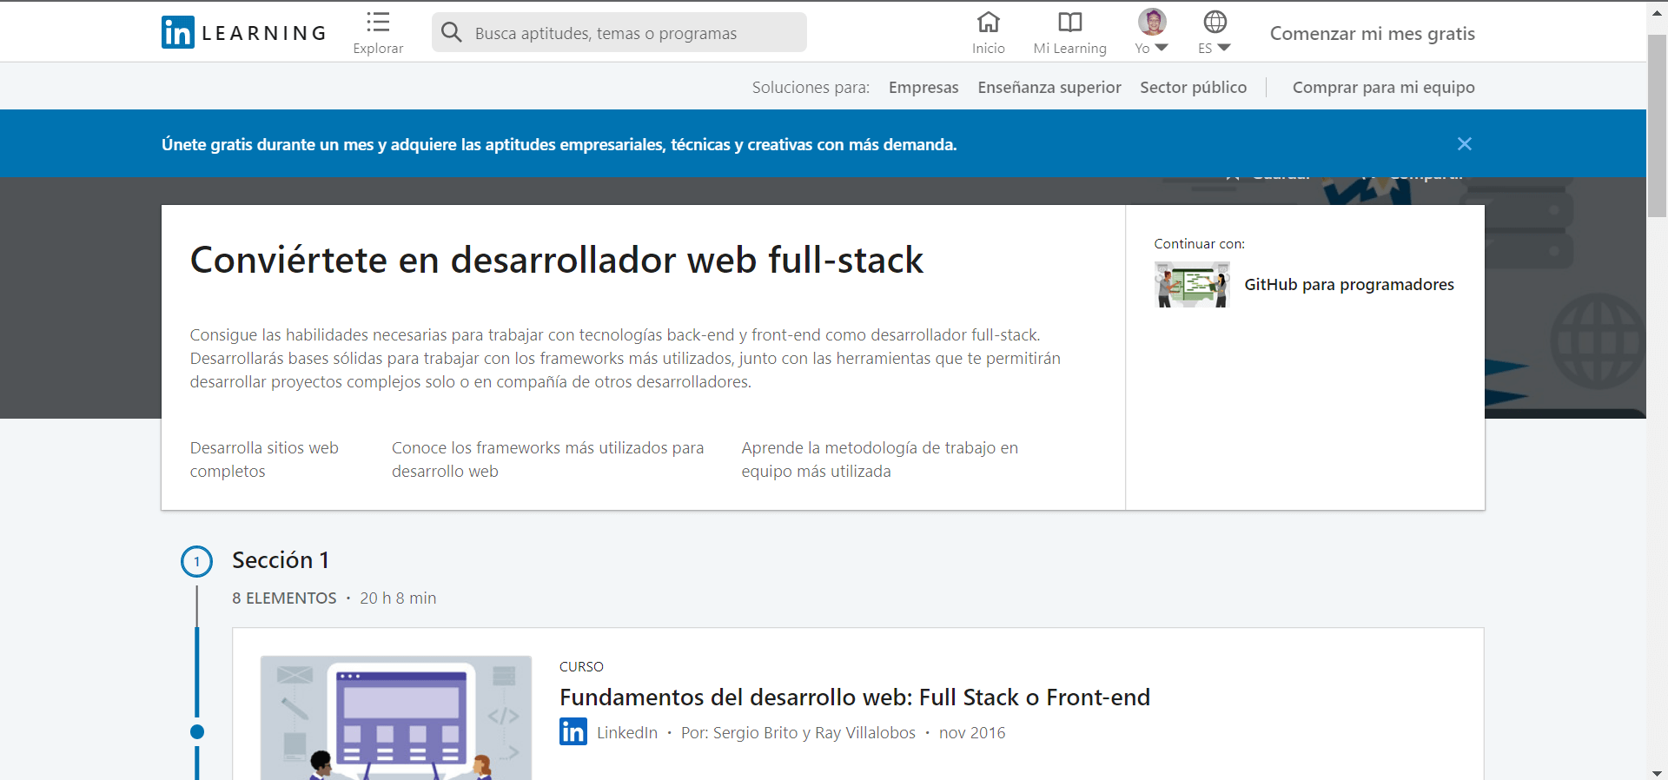Click the page vertical scrollbar thumb
1668x780 pixels.
1657,126
